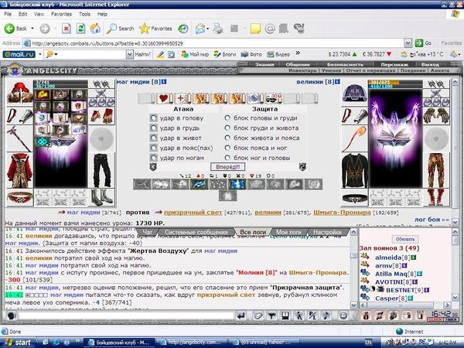
Task: Click the 'Обновить' button above user list
Action: point(404,239)
